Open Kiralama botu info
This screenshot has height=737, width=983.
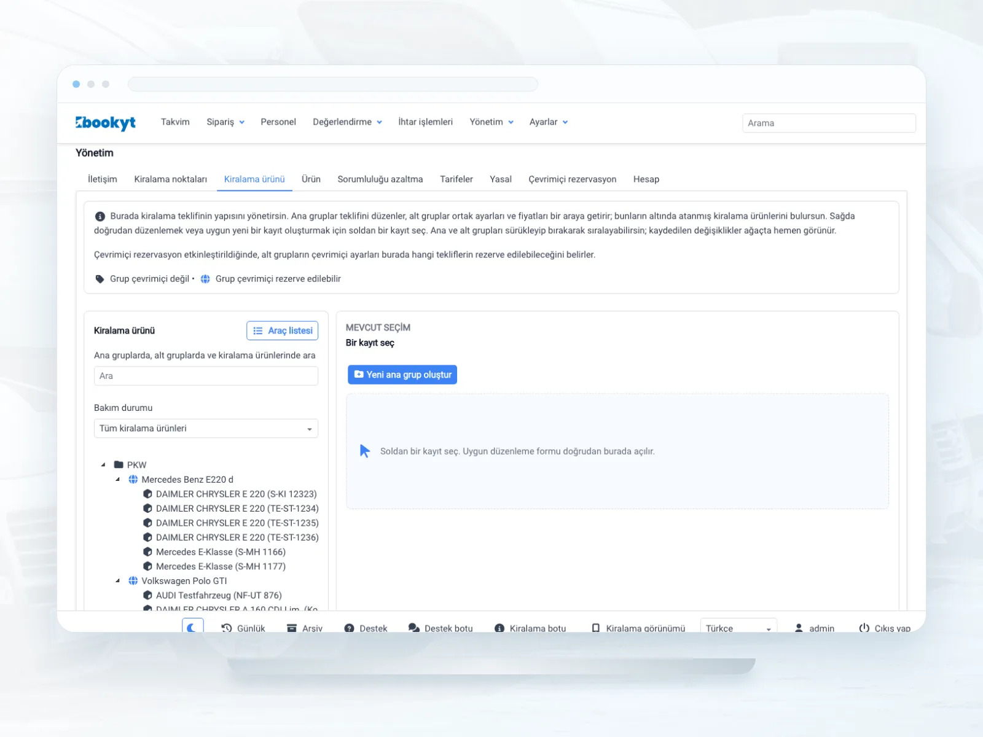tap(530, 628)
